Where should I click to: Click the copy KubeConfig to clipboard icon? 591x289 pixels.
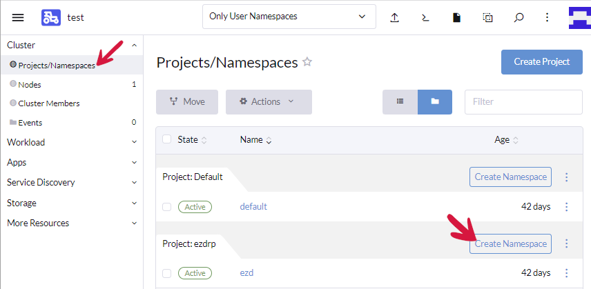click(x=487, y=17)
